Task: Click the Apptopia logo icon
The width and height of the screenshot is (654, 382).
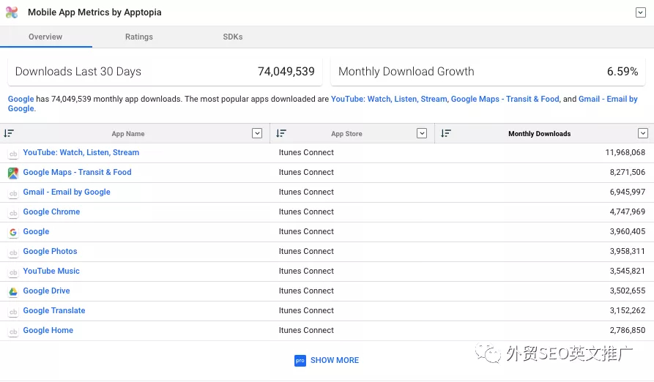Action: click(x=12, y=12)
